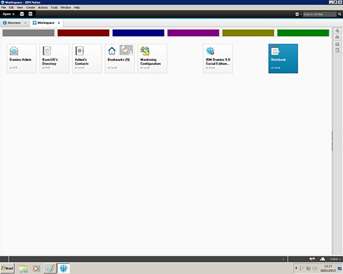This screenshot has height=274, width=343.
Task: Click the system tray volume icon
Action: point(315,269)
